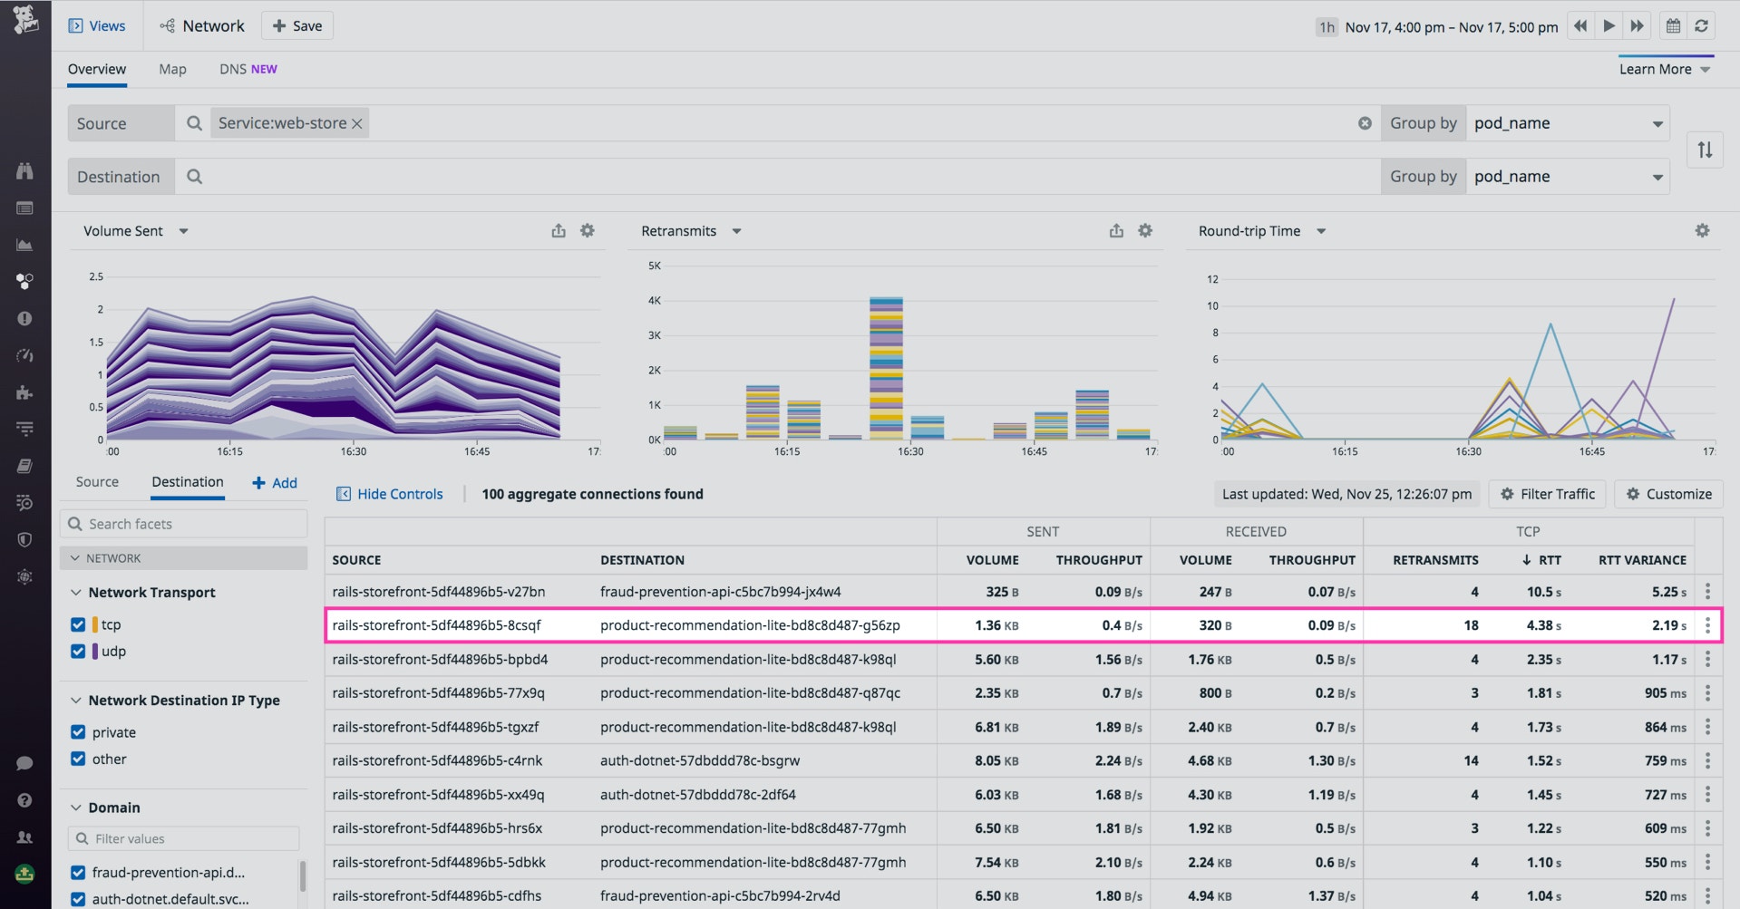Open Watchdog from the left sidebar
This screenshot has height=909, width=1740.
(24, 171)
